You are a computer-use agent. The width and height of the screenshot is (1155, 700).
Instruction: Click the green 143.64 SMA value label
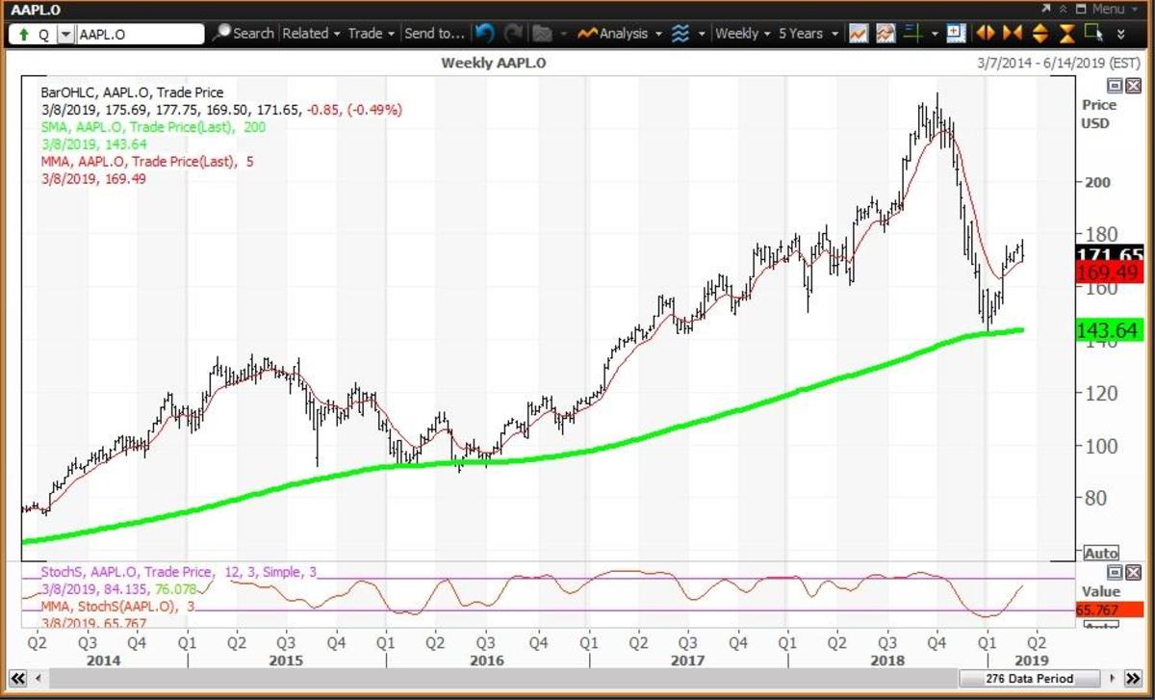[x=1112, y=330]
